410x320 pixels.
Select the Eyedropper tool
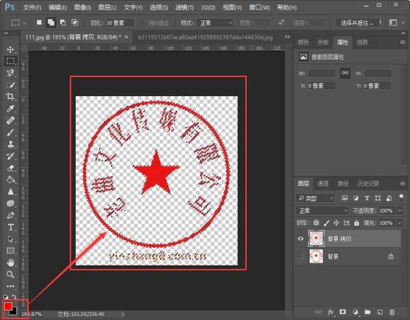10,109
